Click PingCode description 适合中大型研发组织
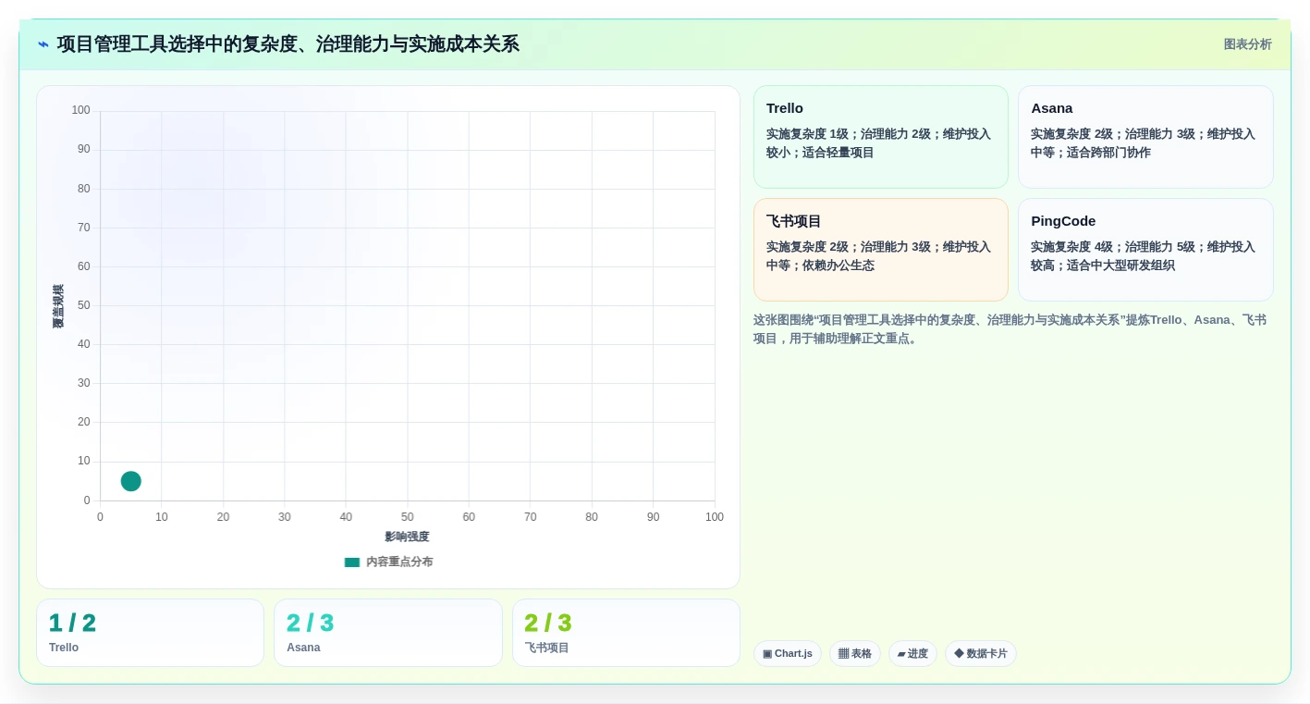Viewport: 1310px width, 704px height. tap(1120, 266)
